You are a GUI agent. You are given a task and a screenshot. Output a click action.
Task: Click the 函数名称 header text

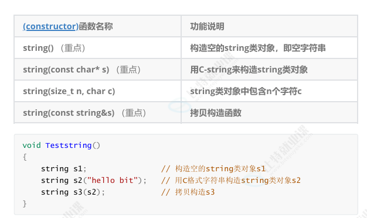coord(96,26)
